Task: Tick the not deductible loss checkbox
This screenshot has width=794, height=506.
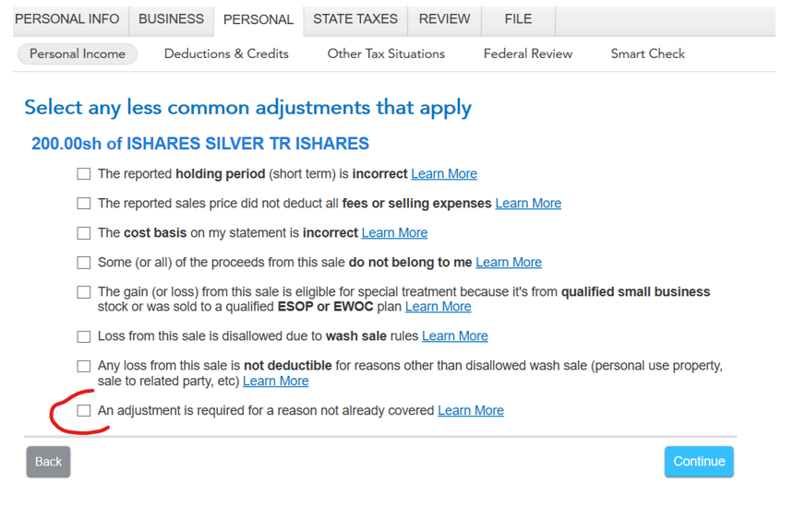Action: tap(84, 366)
